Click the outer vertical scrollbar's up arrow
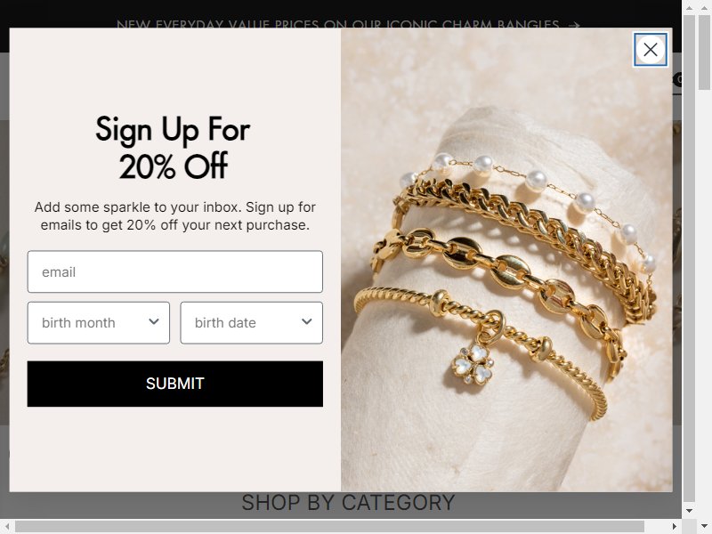712x534 pixels. coord(704,7)
